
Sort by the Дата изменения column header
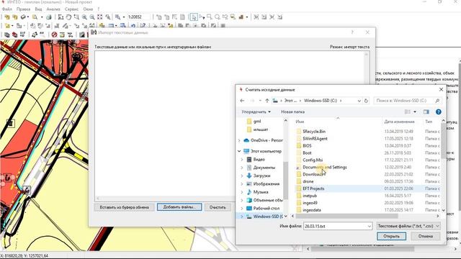pyautogui.click(x=399, y=122)
